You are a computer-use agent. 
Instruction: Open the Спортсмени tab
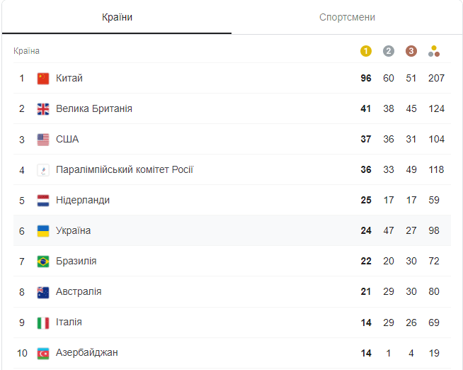point(347,17)
